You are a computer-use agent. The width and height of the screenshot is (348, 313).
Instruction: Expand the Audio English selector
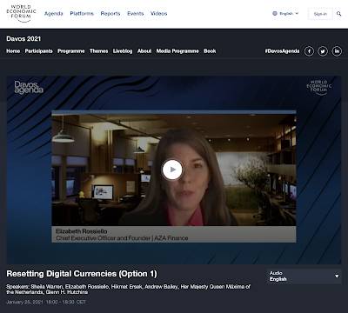[x=304, y=276]
